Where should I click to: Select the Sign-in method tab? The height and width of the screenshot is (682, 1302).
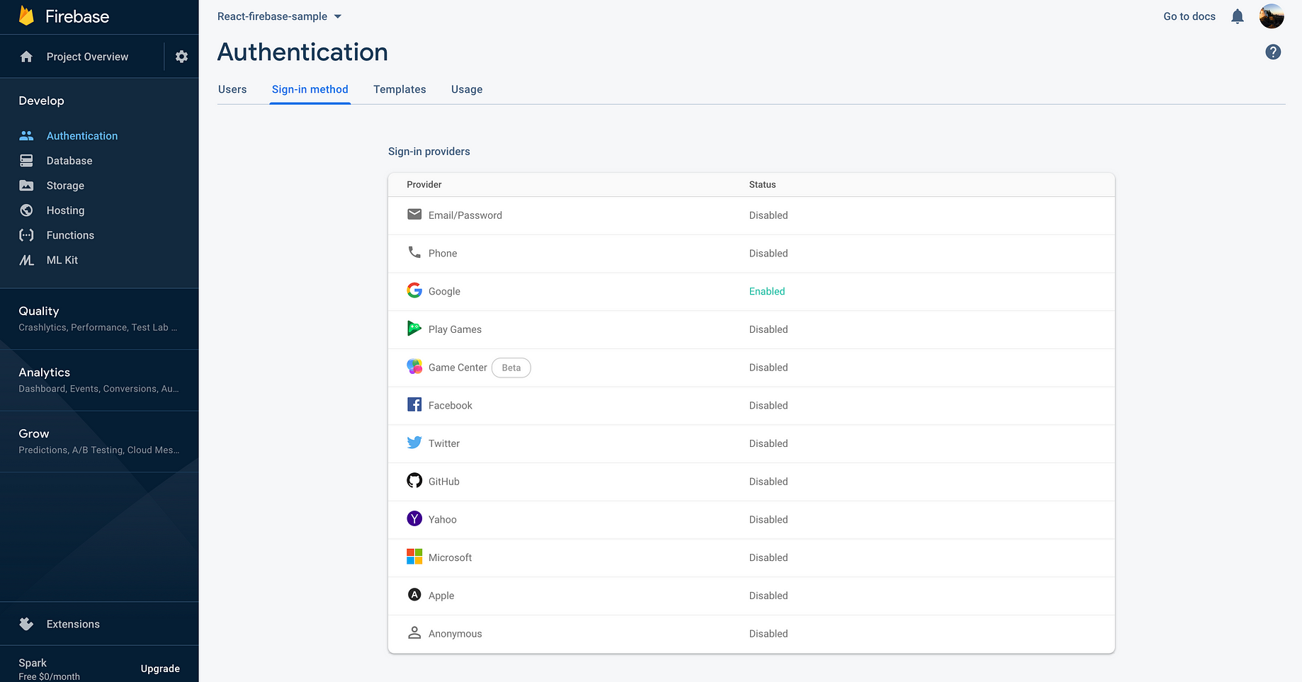[310, 89]
